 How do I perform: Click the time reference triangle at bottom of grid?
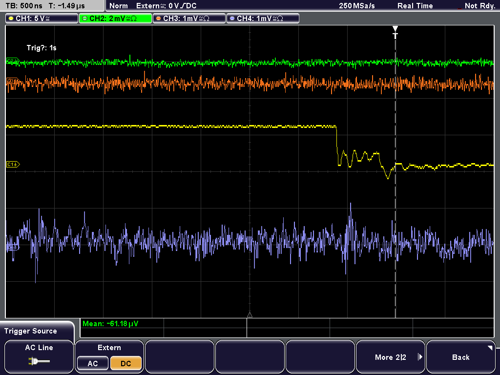[250, 315]
